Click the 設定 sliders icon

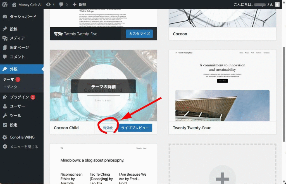5,125
